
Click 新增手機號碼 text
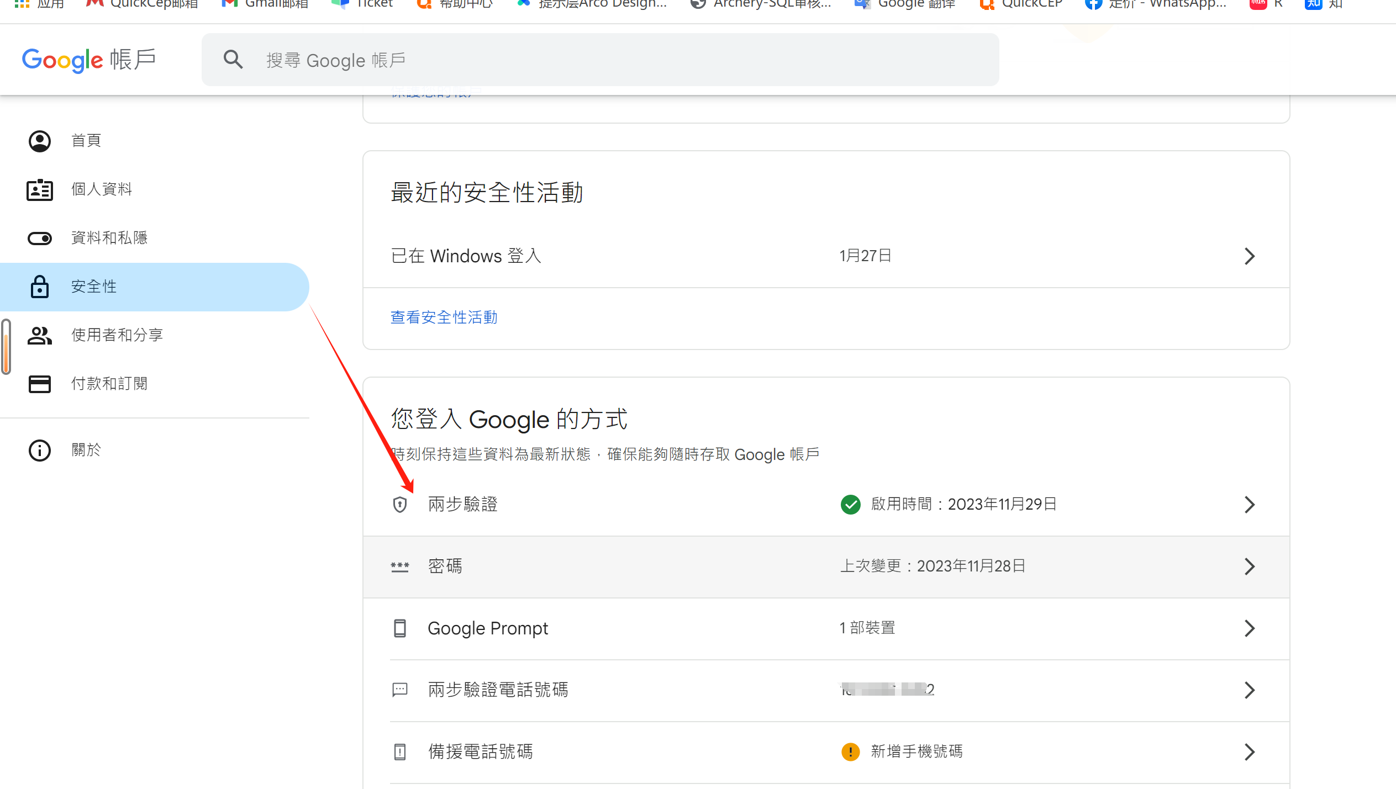point(917,752)
